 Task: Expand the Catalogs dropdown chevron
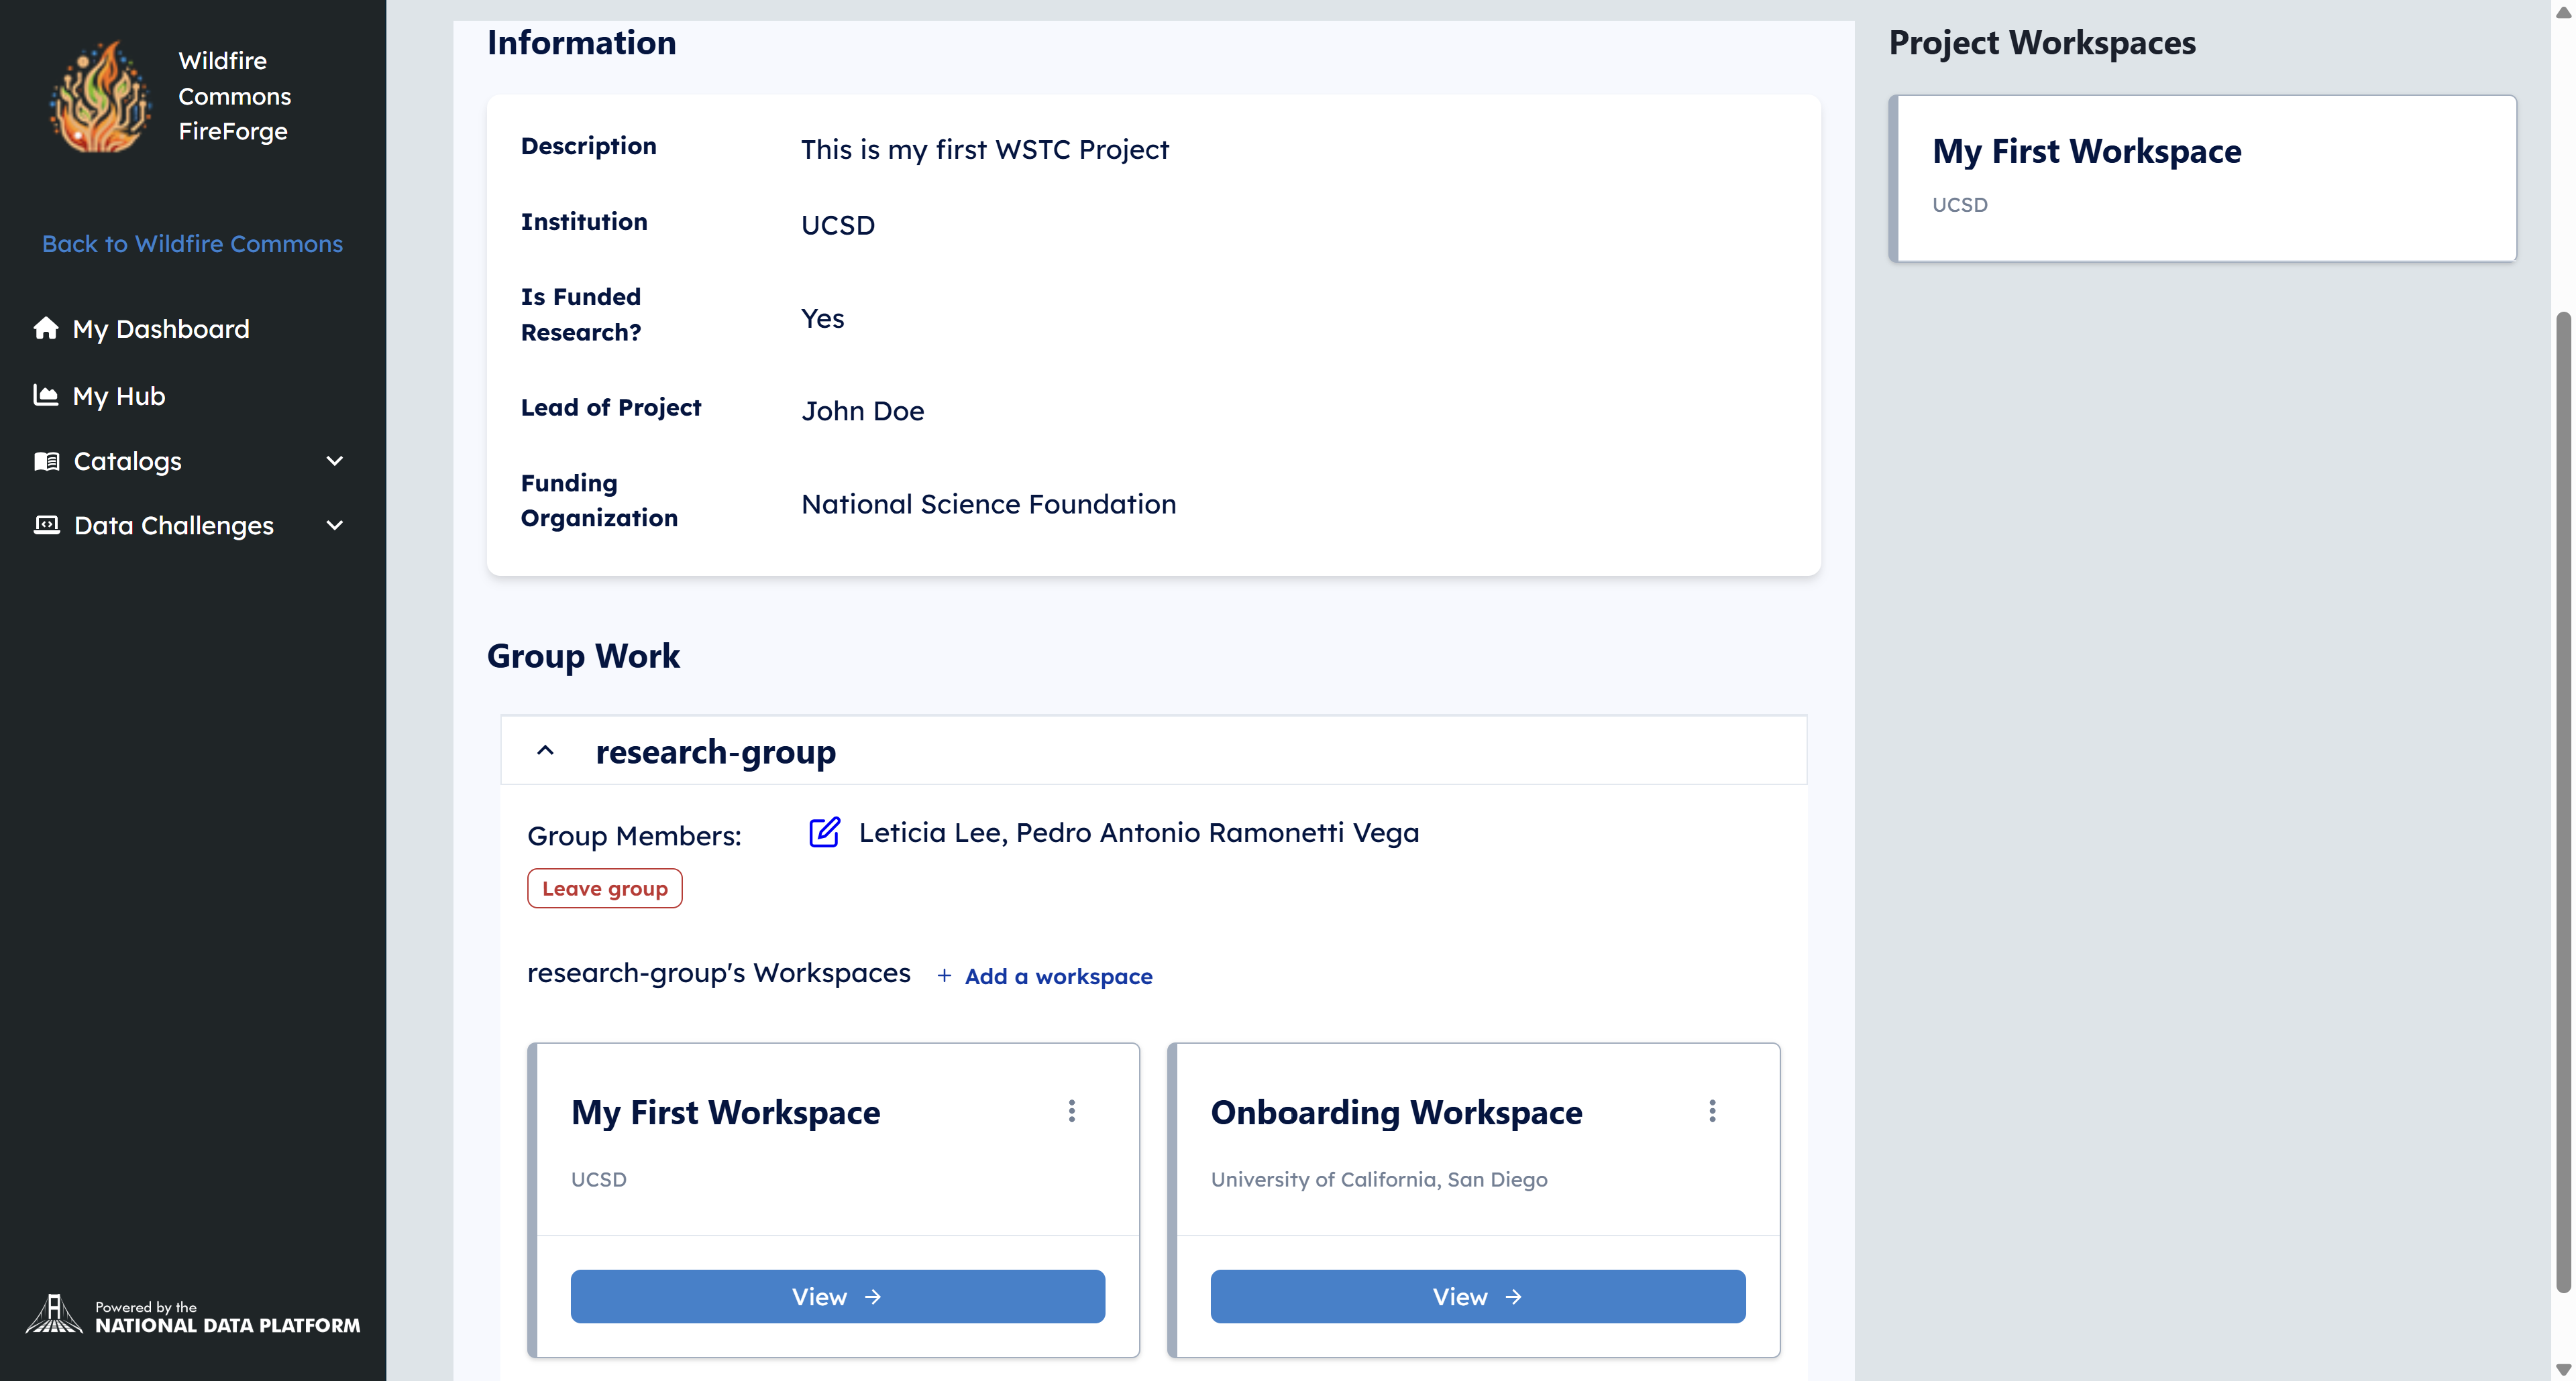click(x=335, y=461)
